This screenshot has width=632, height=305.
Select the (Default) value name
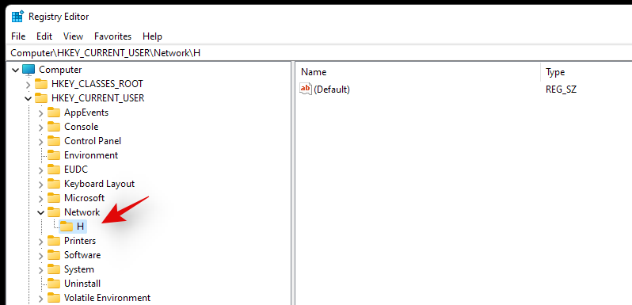point(332,90)
